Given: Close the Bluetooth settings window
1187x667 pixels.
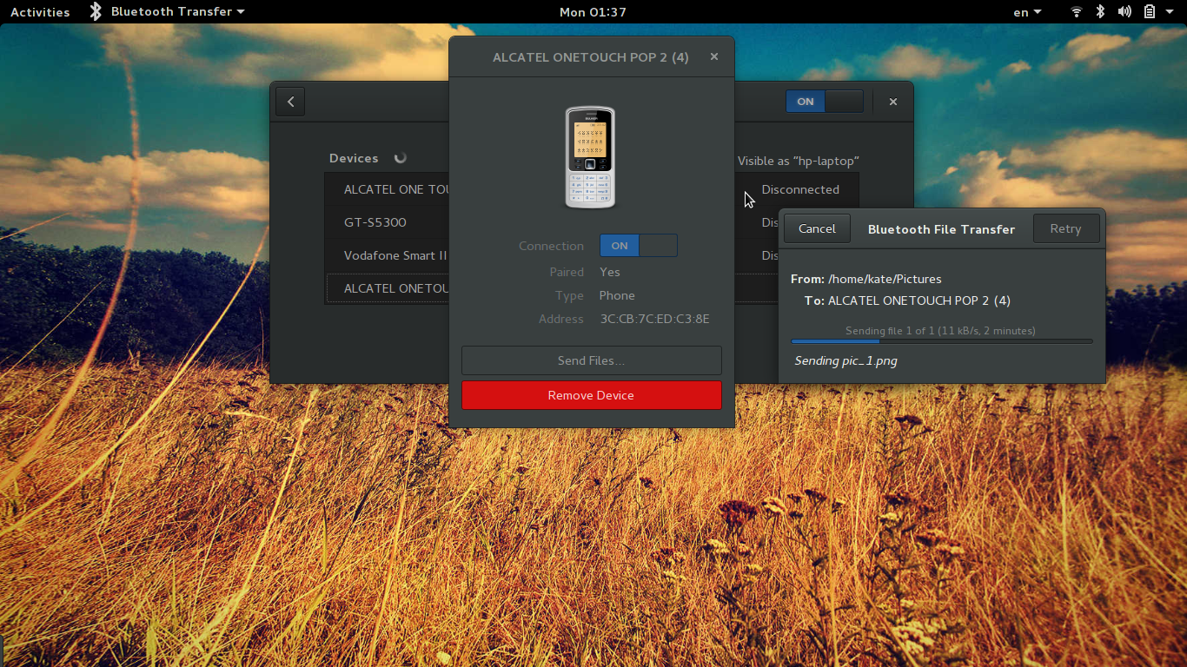Looking at the screenshot, I should point(892,102).
